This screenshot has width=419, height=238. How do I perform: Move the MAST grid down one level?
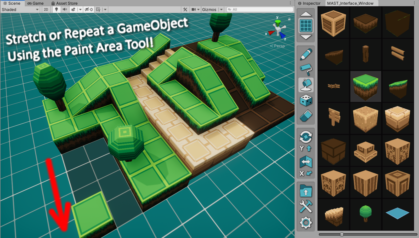[x=306, y=37]
